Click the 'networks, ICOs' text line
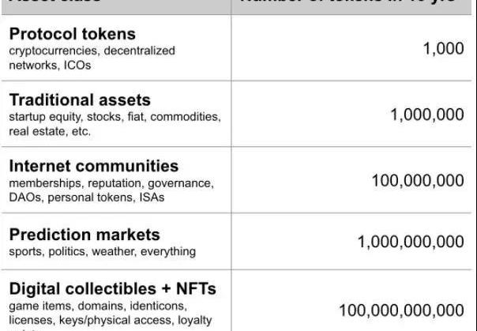The image size is (477, 331). click(x=50, y=65)
